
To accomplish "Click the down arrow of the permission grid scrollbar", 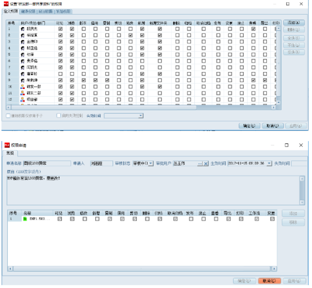I will pos(279,102).
